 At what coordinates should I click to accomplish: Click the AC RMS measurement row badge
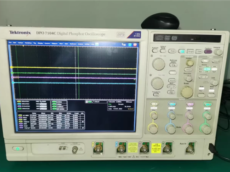click(x=20, y=115)
